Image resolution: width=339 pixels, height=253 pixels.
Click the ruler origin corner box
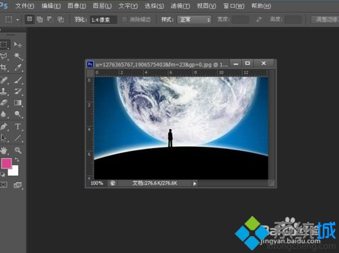90,73
